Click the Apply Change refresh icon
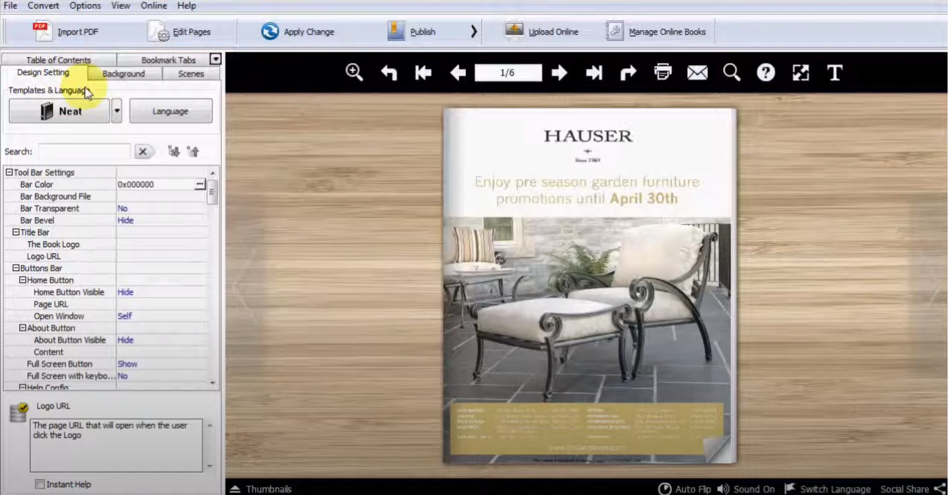Image resolution: width=948 pixels, height=495 pixels. point(270,31)
